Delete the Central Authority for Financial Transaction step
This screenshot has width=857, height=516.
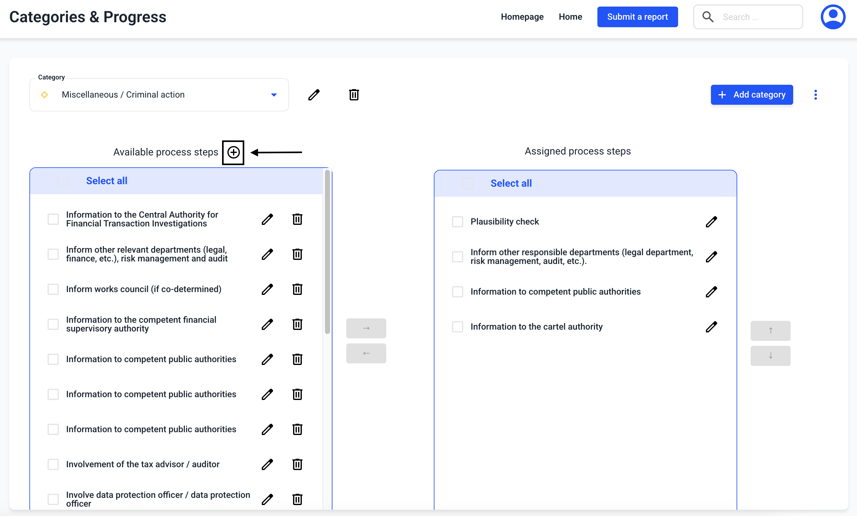297,220
